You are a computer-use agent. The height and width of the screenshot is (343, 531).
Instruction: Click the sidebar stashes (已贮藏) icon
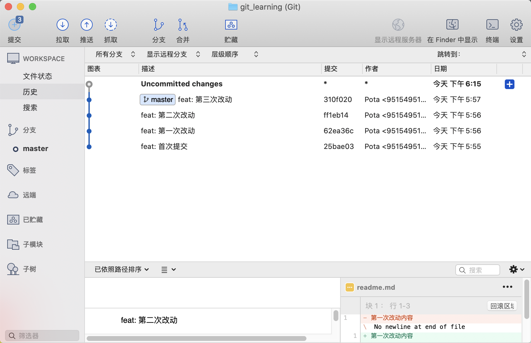(x=13, y=220)
